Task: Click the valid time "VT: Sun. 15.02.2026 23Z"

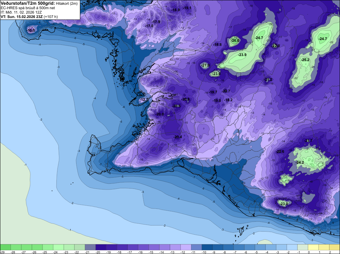Action: tap(22, 17)
